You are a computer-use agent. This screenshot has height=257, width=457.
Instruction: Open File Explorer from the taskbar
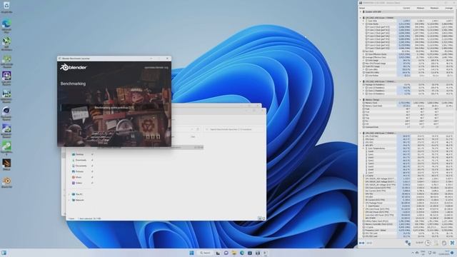coord(234,253)
